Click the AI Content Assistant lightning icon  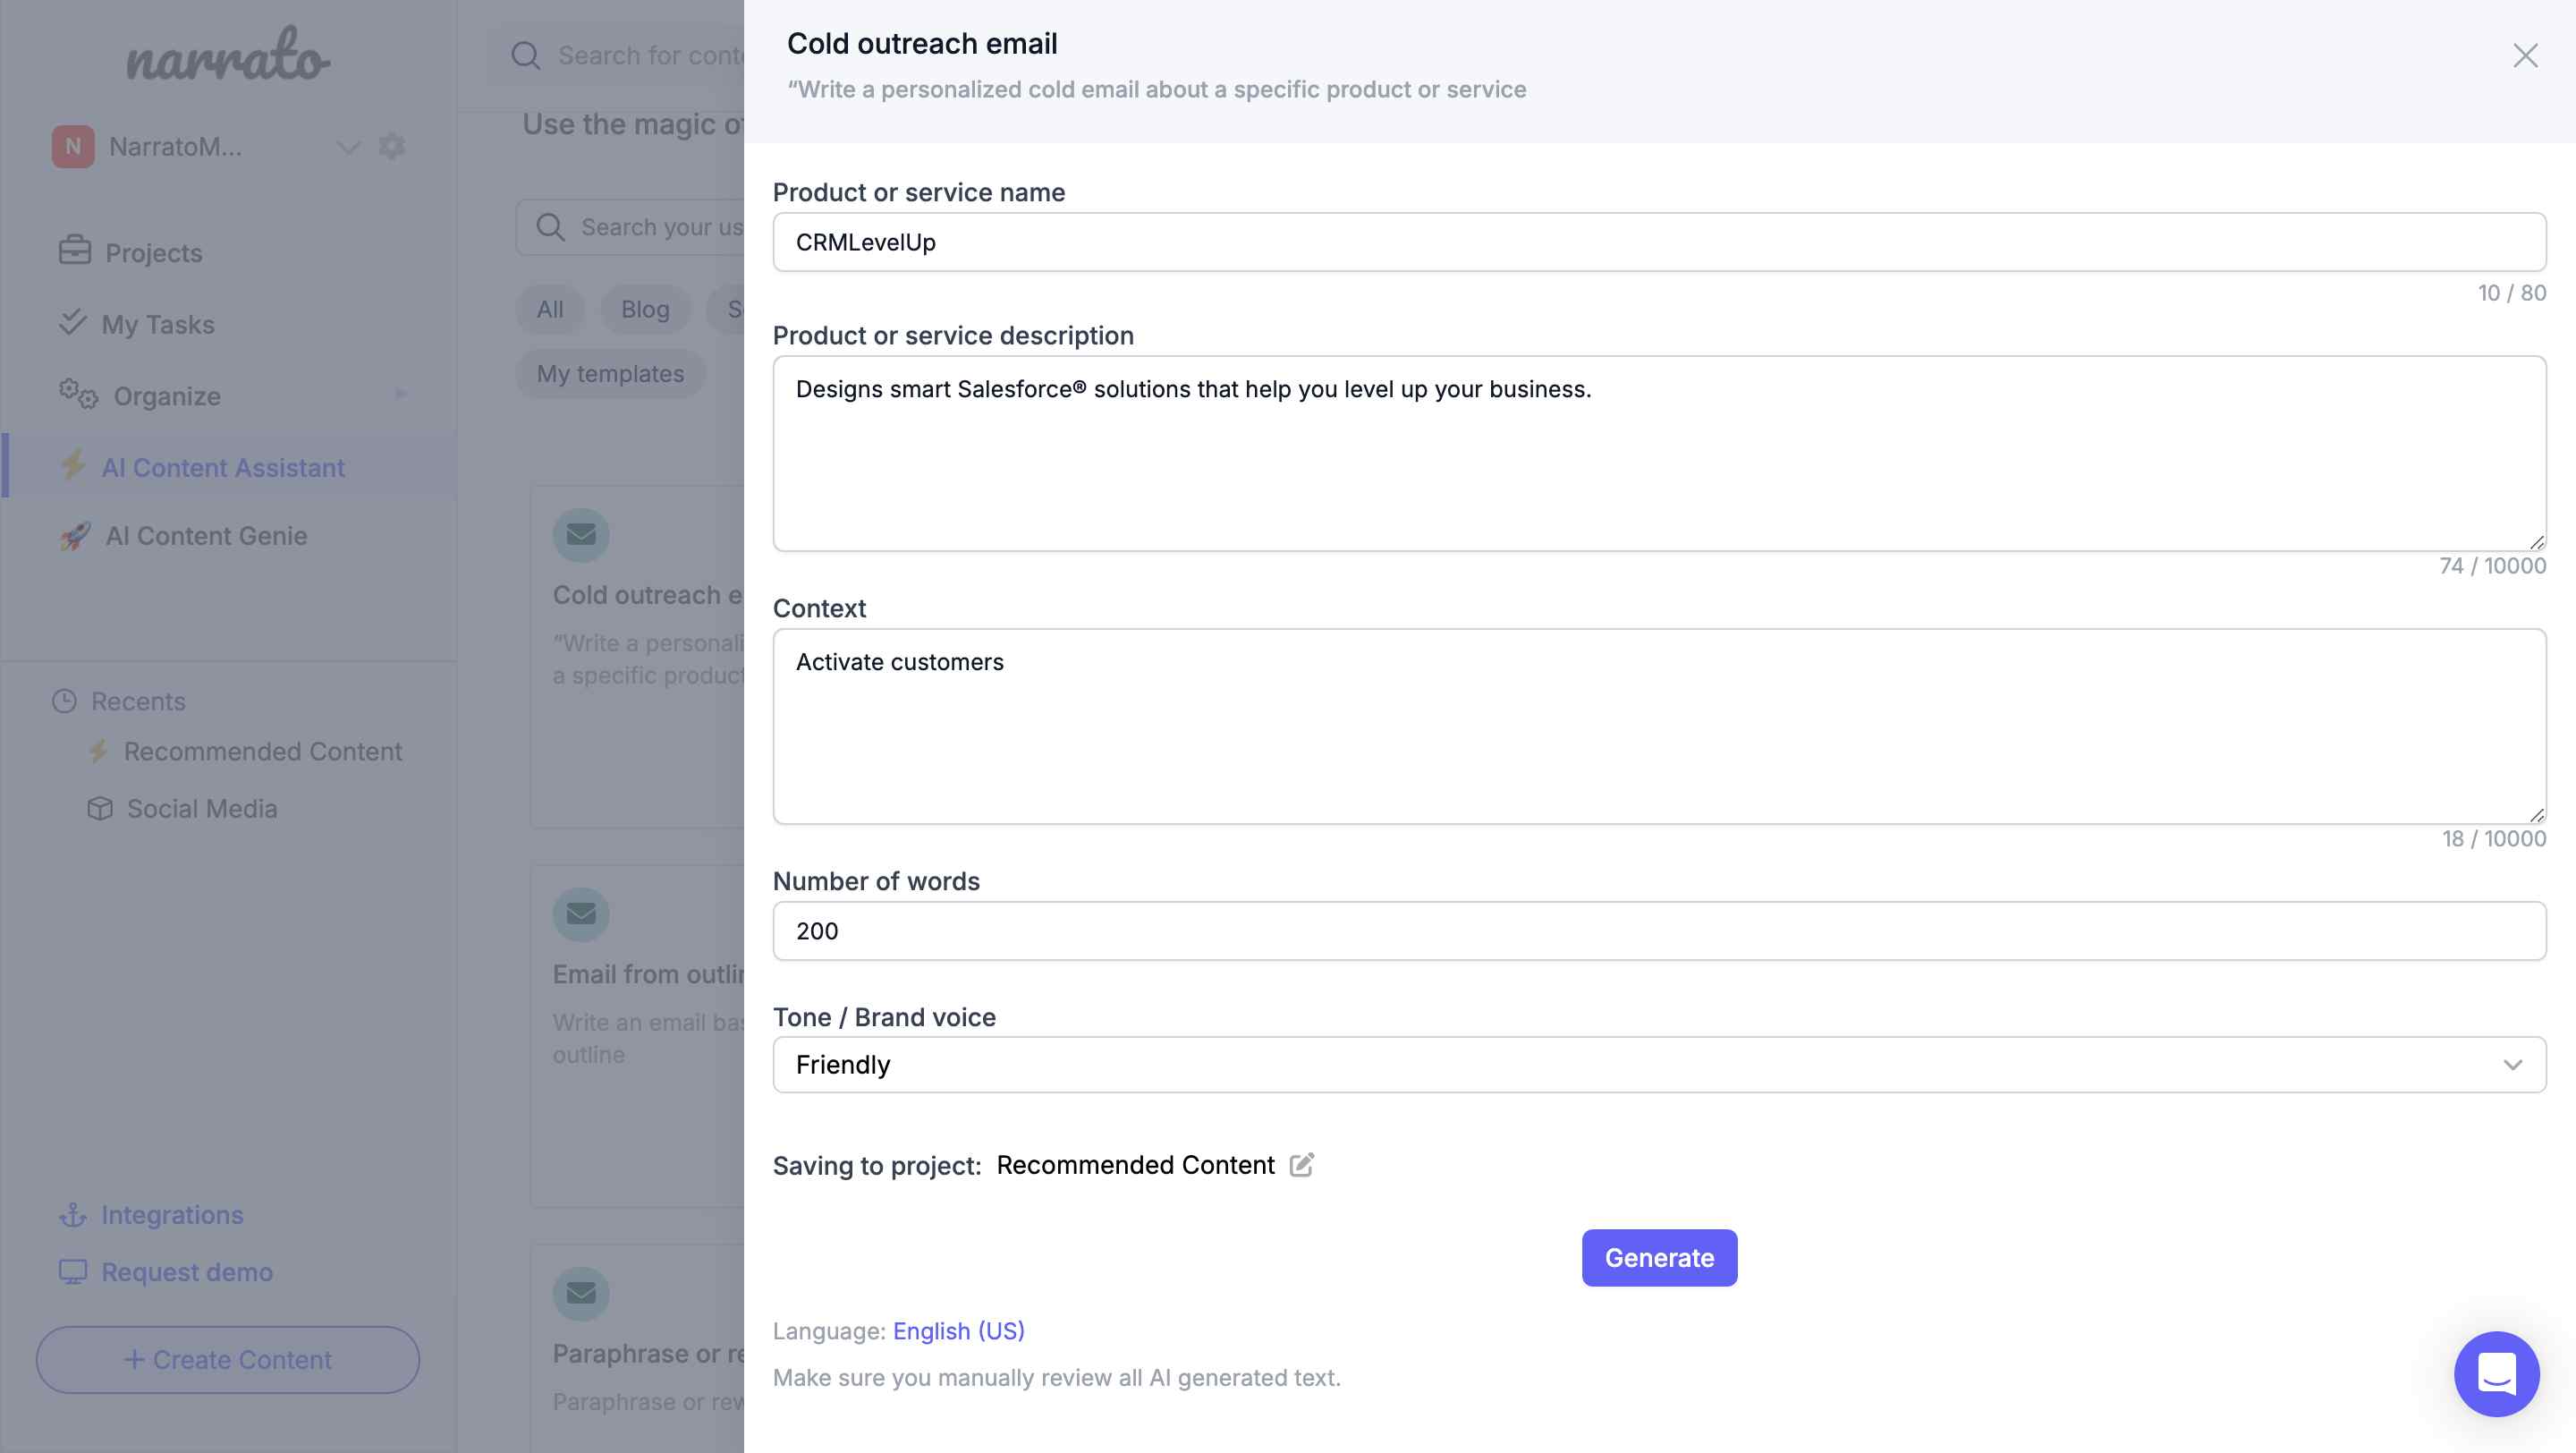point(73,465)
